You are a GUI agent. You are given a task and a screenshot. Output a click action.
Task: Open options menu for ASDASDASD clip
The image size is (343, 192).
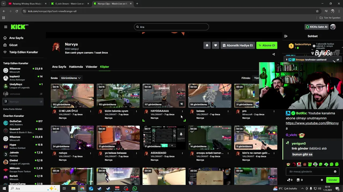182,153
